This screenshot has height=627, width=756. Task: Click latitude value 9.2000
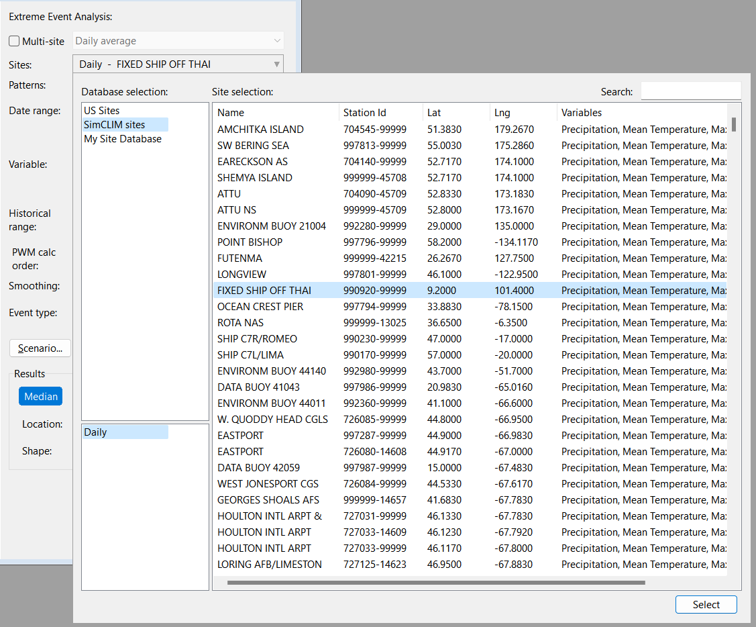coord(441,291)
